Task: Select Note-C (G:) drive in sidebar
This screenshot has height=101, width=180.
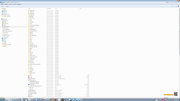Action: (6, 33)
